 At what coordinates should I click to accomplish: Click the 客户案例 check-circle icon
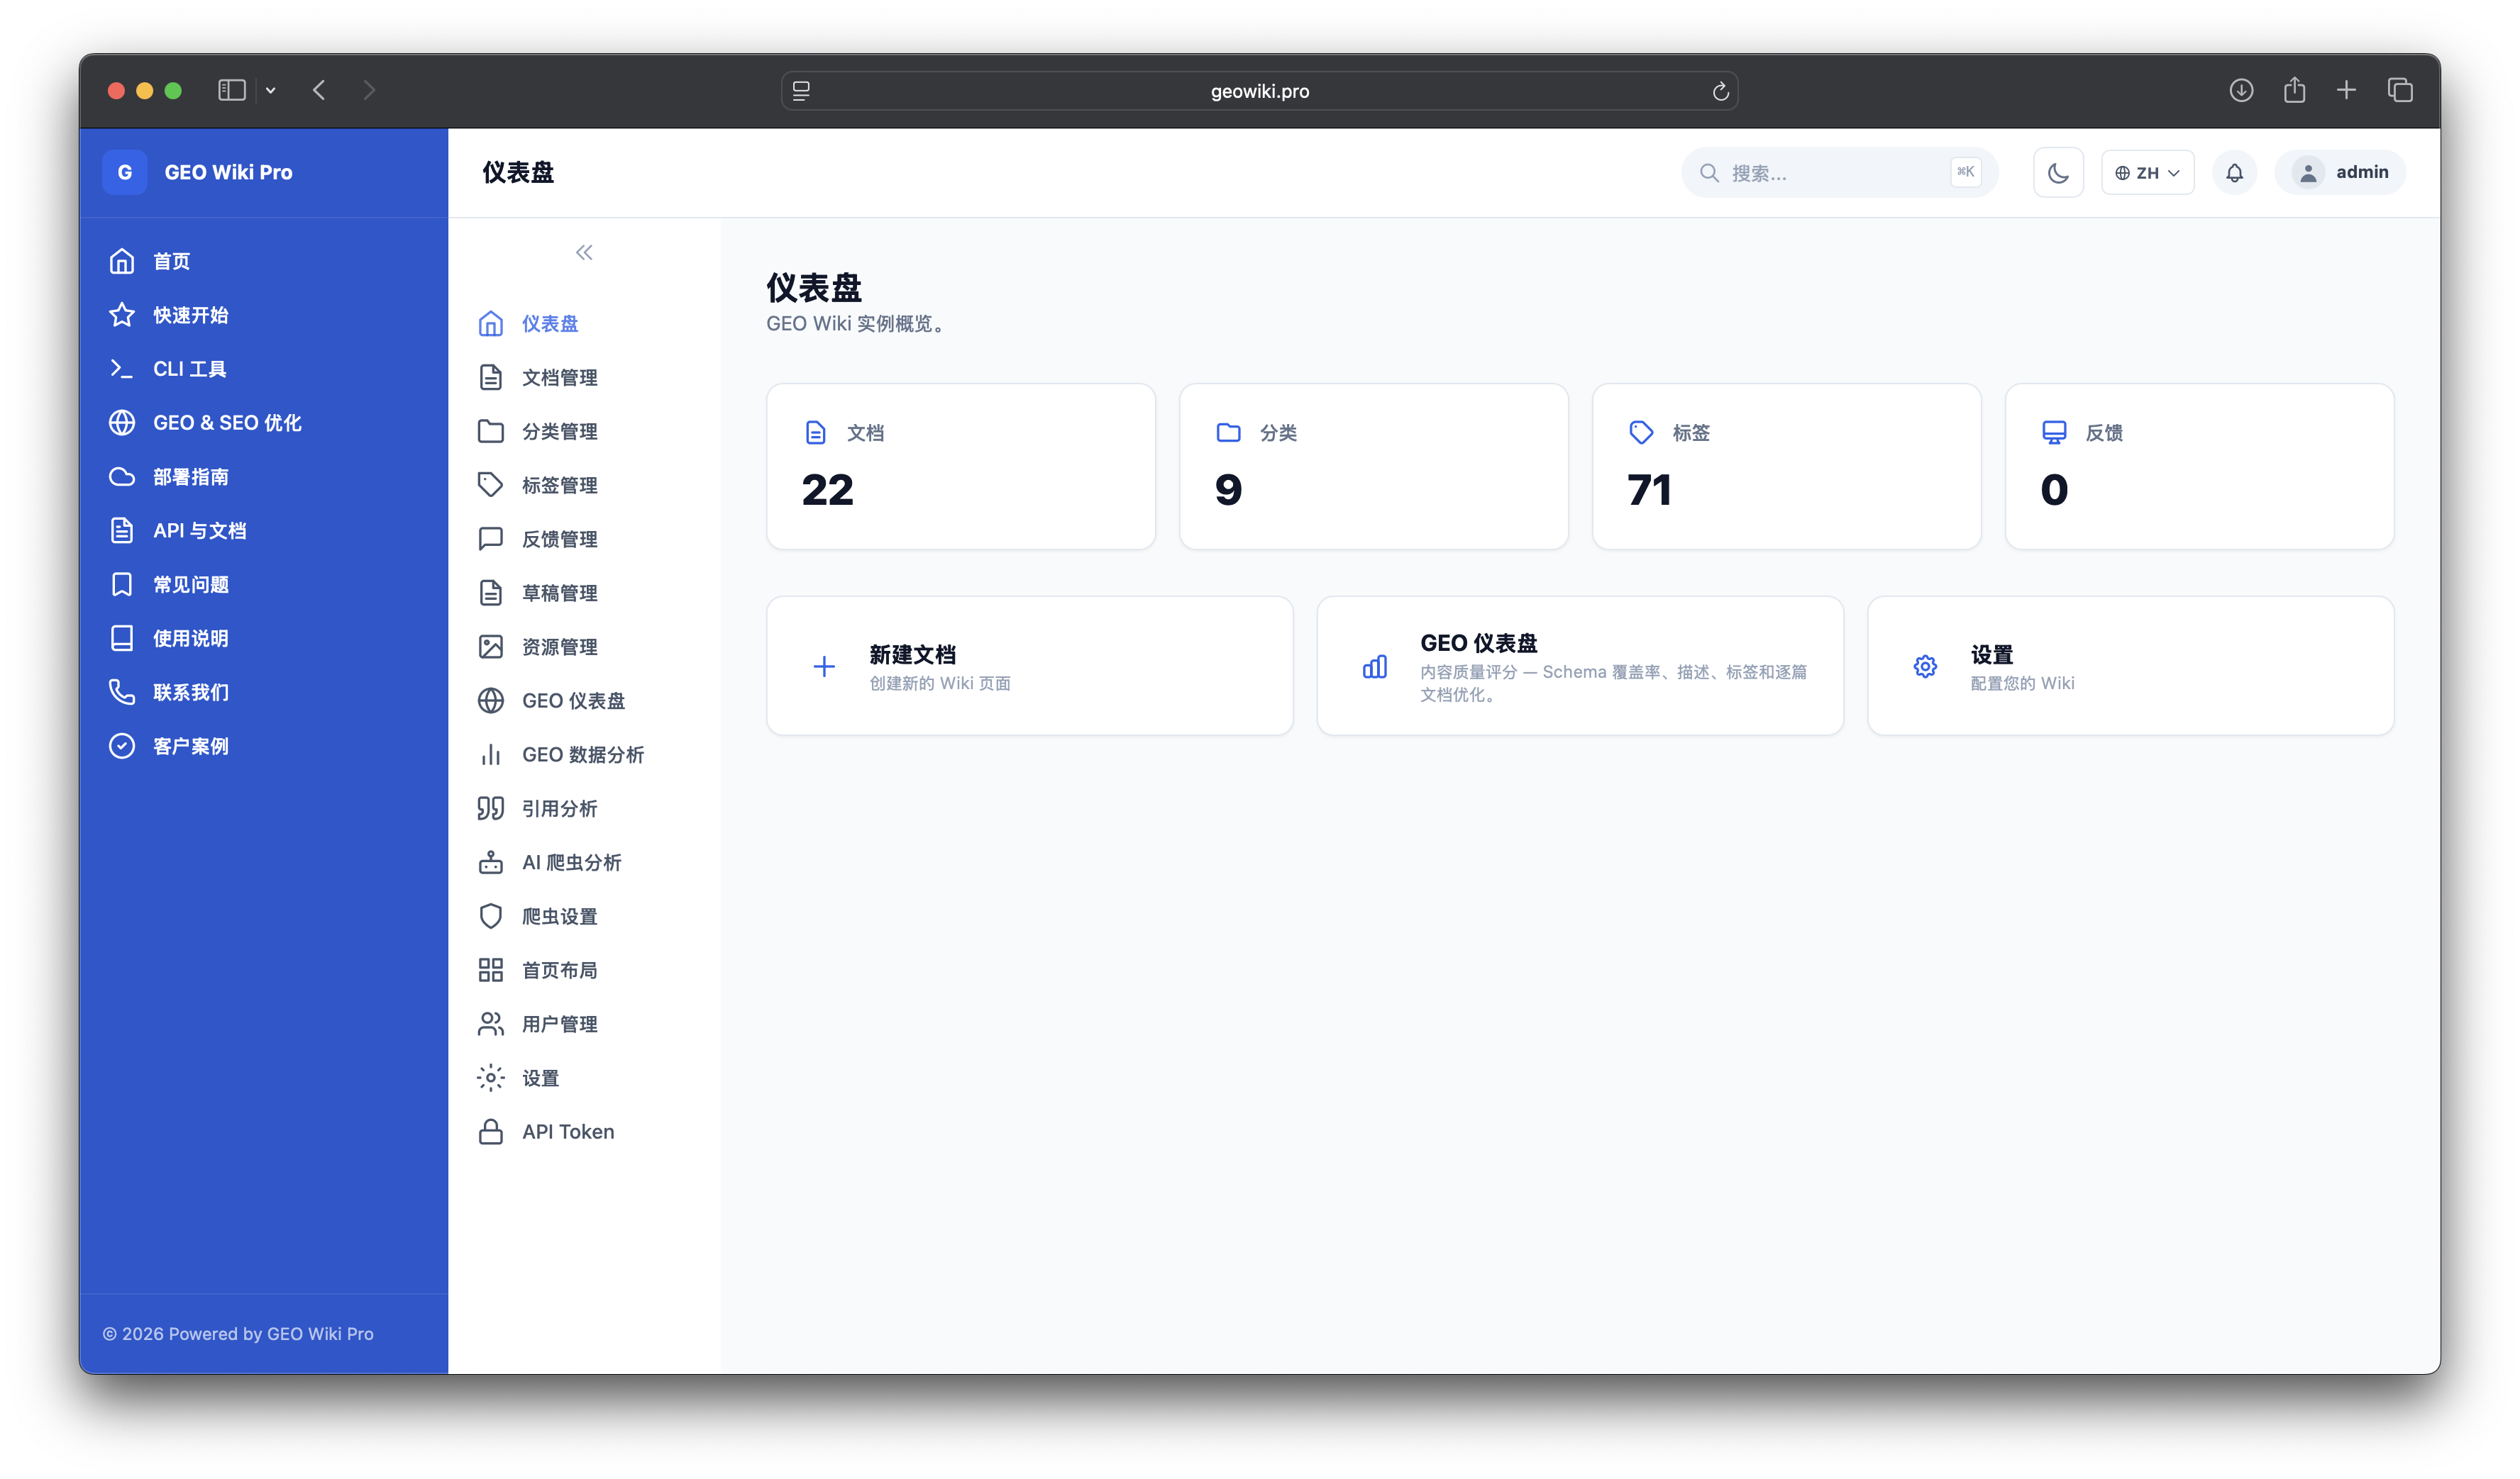(122, 747)
